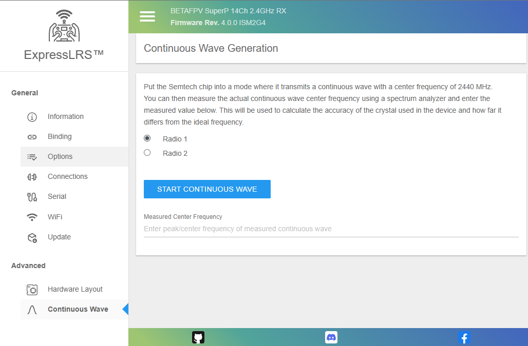The image size is (528, 346).
Task: Click the Serial cable icon
Action: click(x=32, y=197)
